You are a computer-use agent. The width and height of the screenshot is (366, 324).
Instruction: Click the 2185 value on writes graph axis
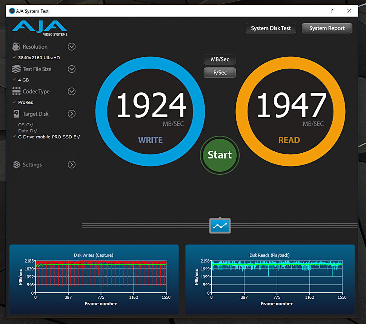(29, 261)
